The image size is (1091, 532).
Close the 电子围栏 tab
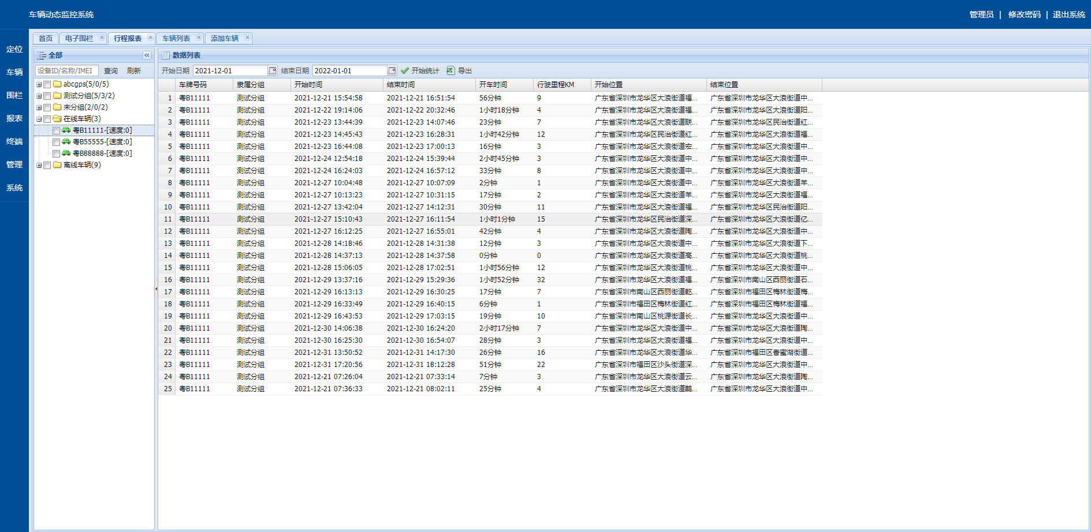pyautogui.click(x=102, y=38)
